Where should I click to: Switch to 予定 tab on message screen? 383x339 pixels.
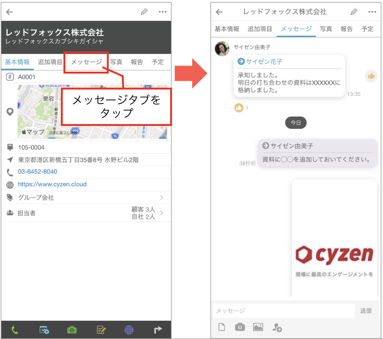(x=367, y=29)
